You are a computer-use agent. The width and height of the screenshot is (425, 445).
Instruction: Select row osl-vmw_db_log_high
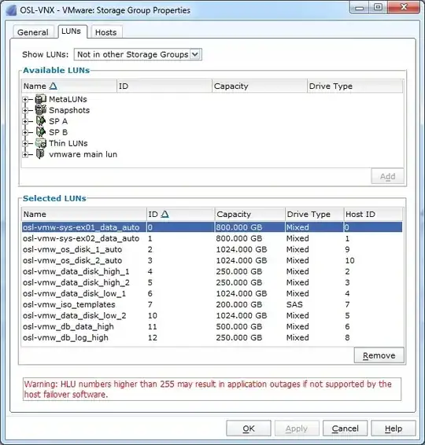pos(212,338)
